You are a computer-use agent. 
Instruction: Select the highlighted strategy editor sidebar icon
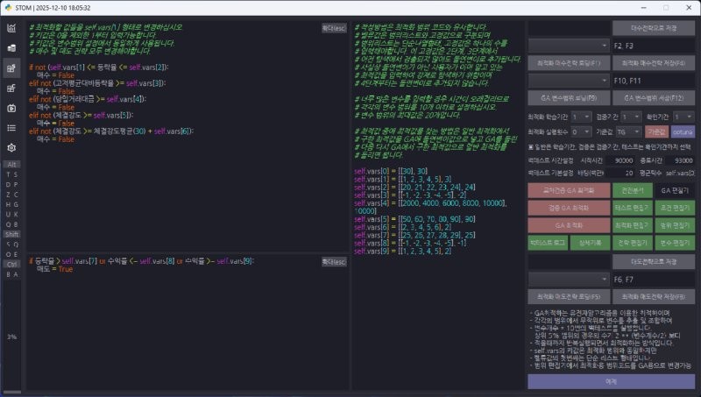11,67
